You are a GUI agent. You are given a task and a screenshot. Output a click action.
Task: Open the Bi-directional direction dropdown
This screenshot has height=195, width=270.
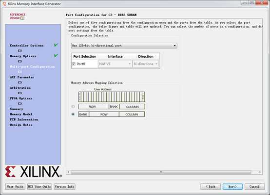tap(146, 64)
